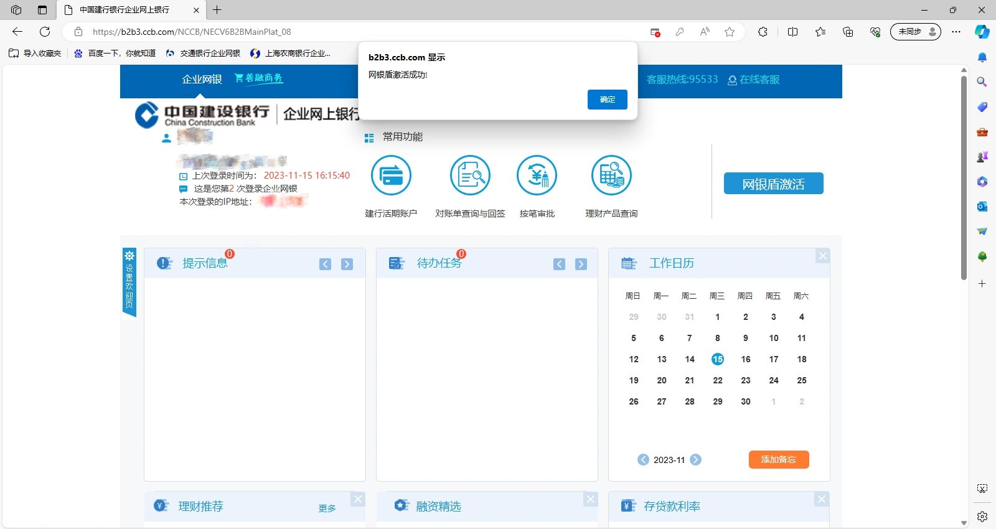Select day 8 in work calendar
This screenshot has width=996, height=529.
pyautogui.click(x=718, y=338)
